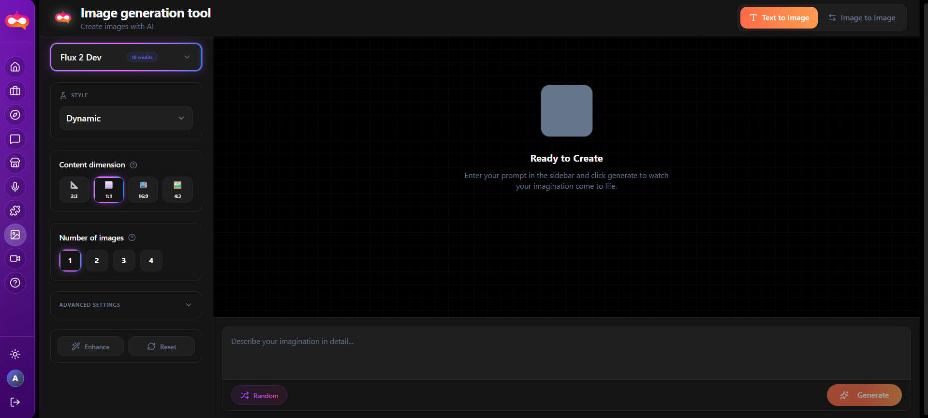Screen dimensions: 928x418
Task: Open the microphone voice icon
Action: point(15,187)
